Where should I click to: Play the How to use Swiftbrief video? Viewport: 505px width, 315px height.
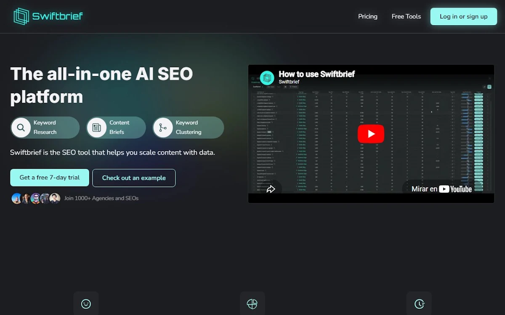click(371, 134)
